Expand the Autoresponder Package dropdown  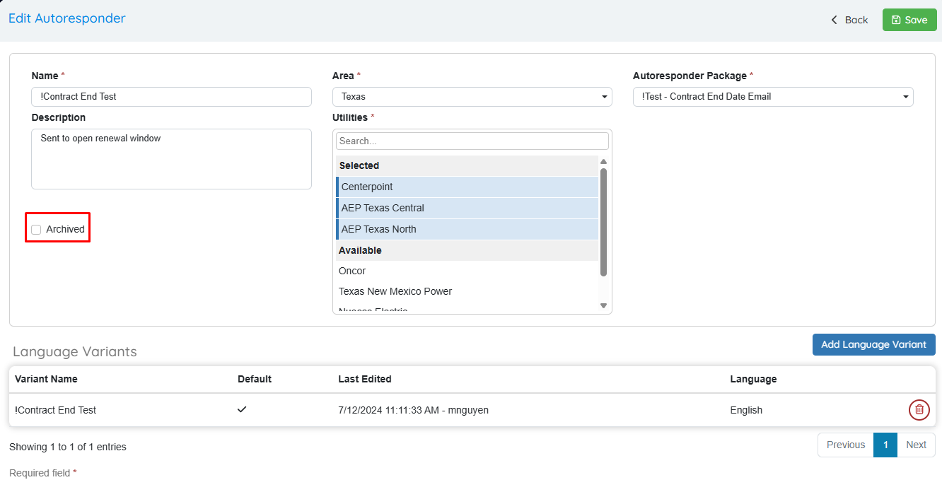pyautogui.click(x=772, y=97)
